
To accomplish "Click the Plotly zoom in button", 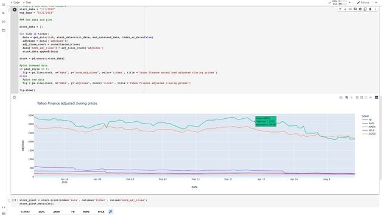I will coord(357,97).
